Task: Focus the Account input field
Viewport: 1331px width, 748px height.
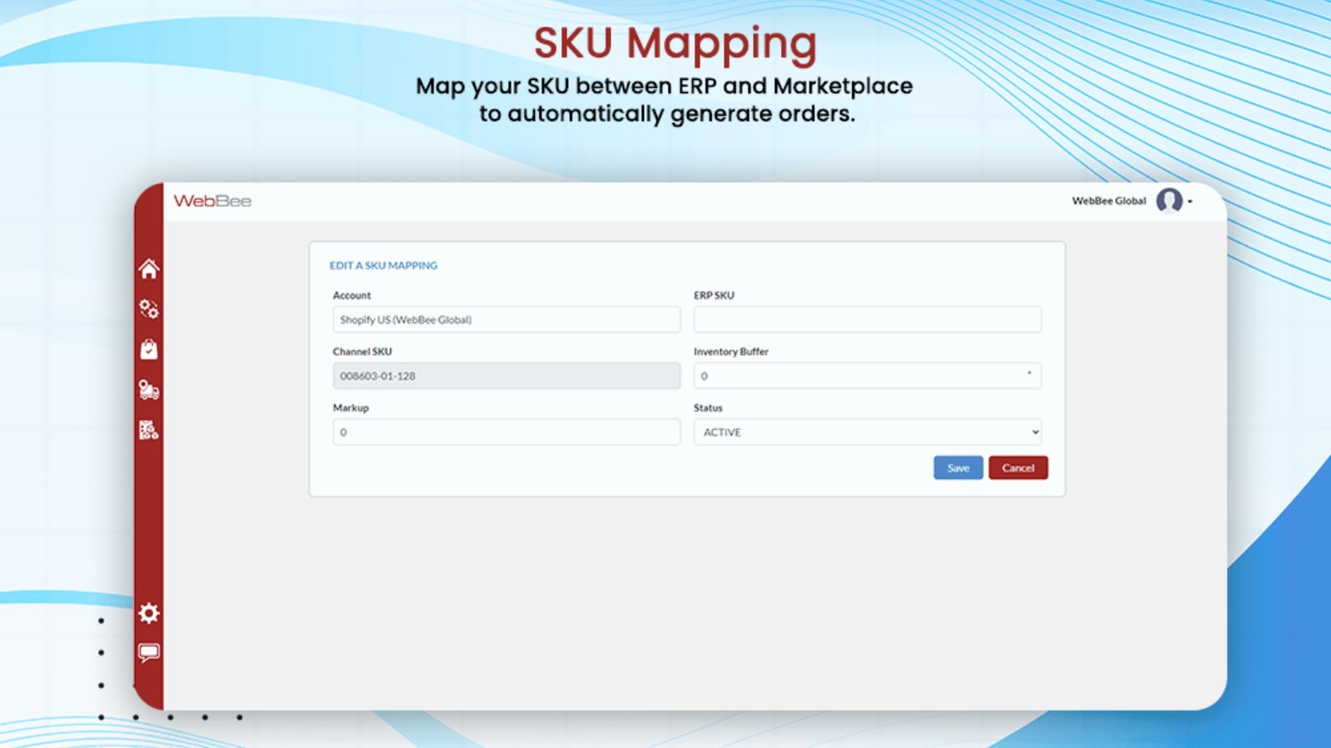Action: tap(507, 319)
